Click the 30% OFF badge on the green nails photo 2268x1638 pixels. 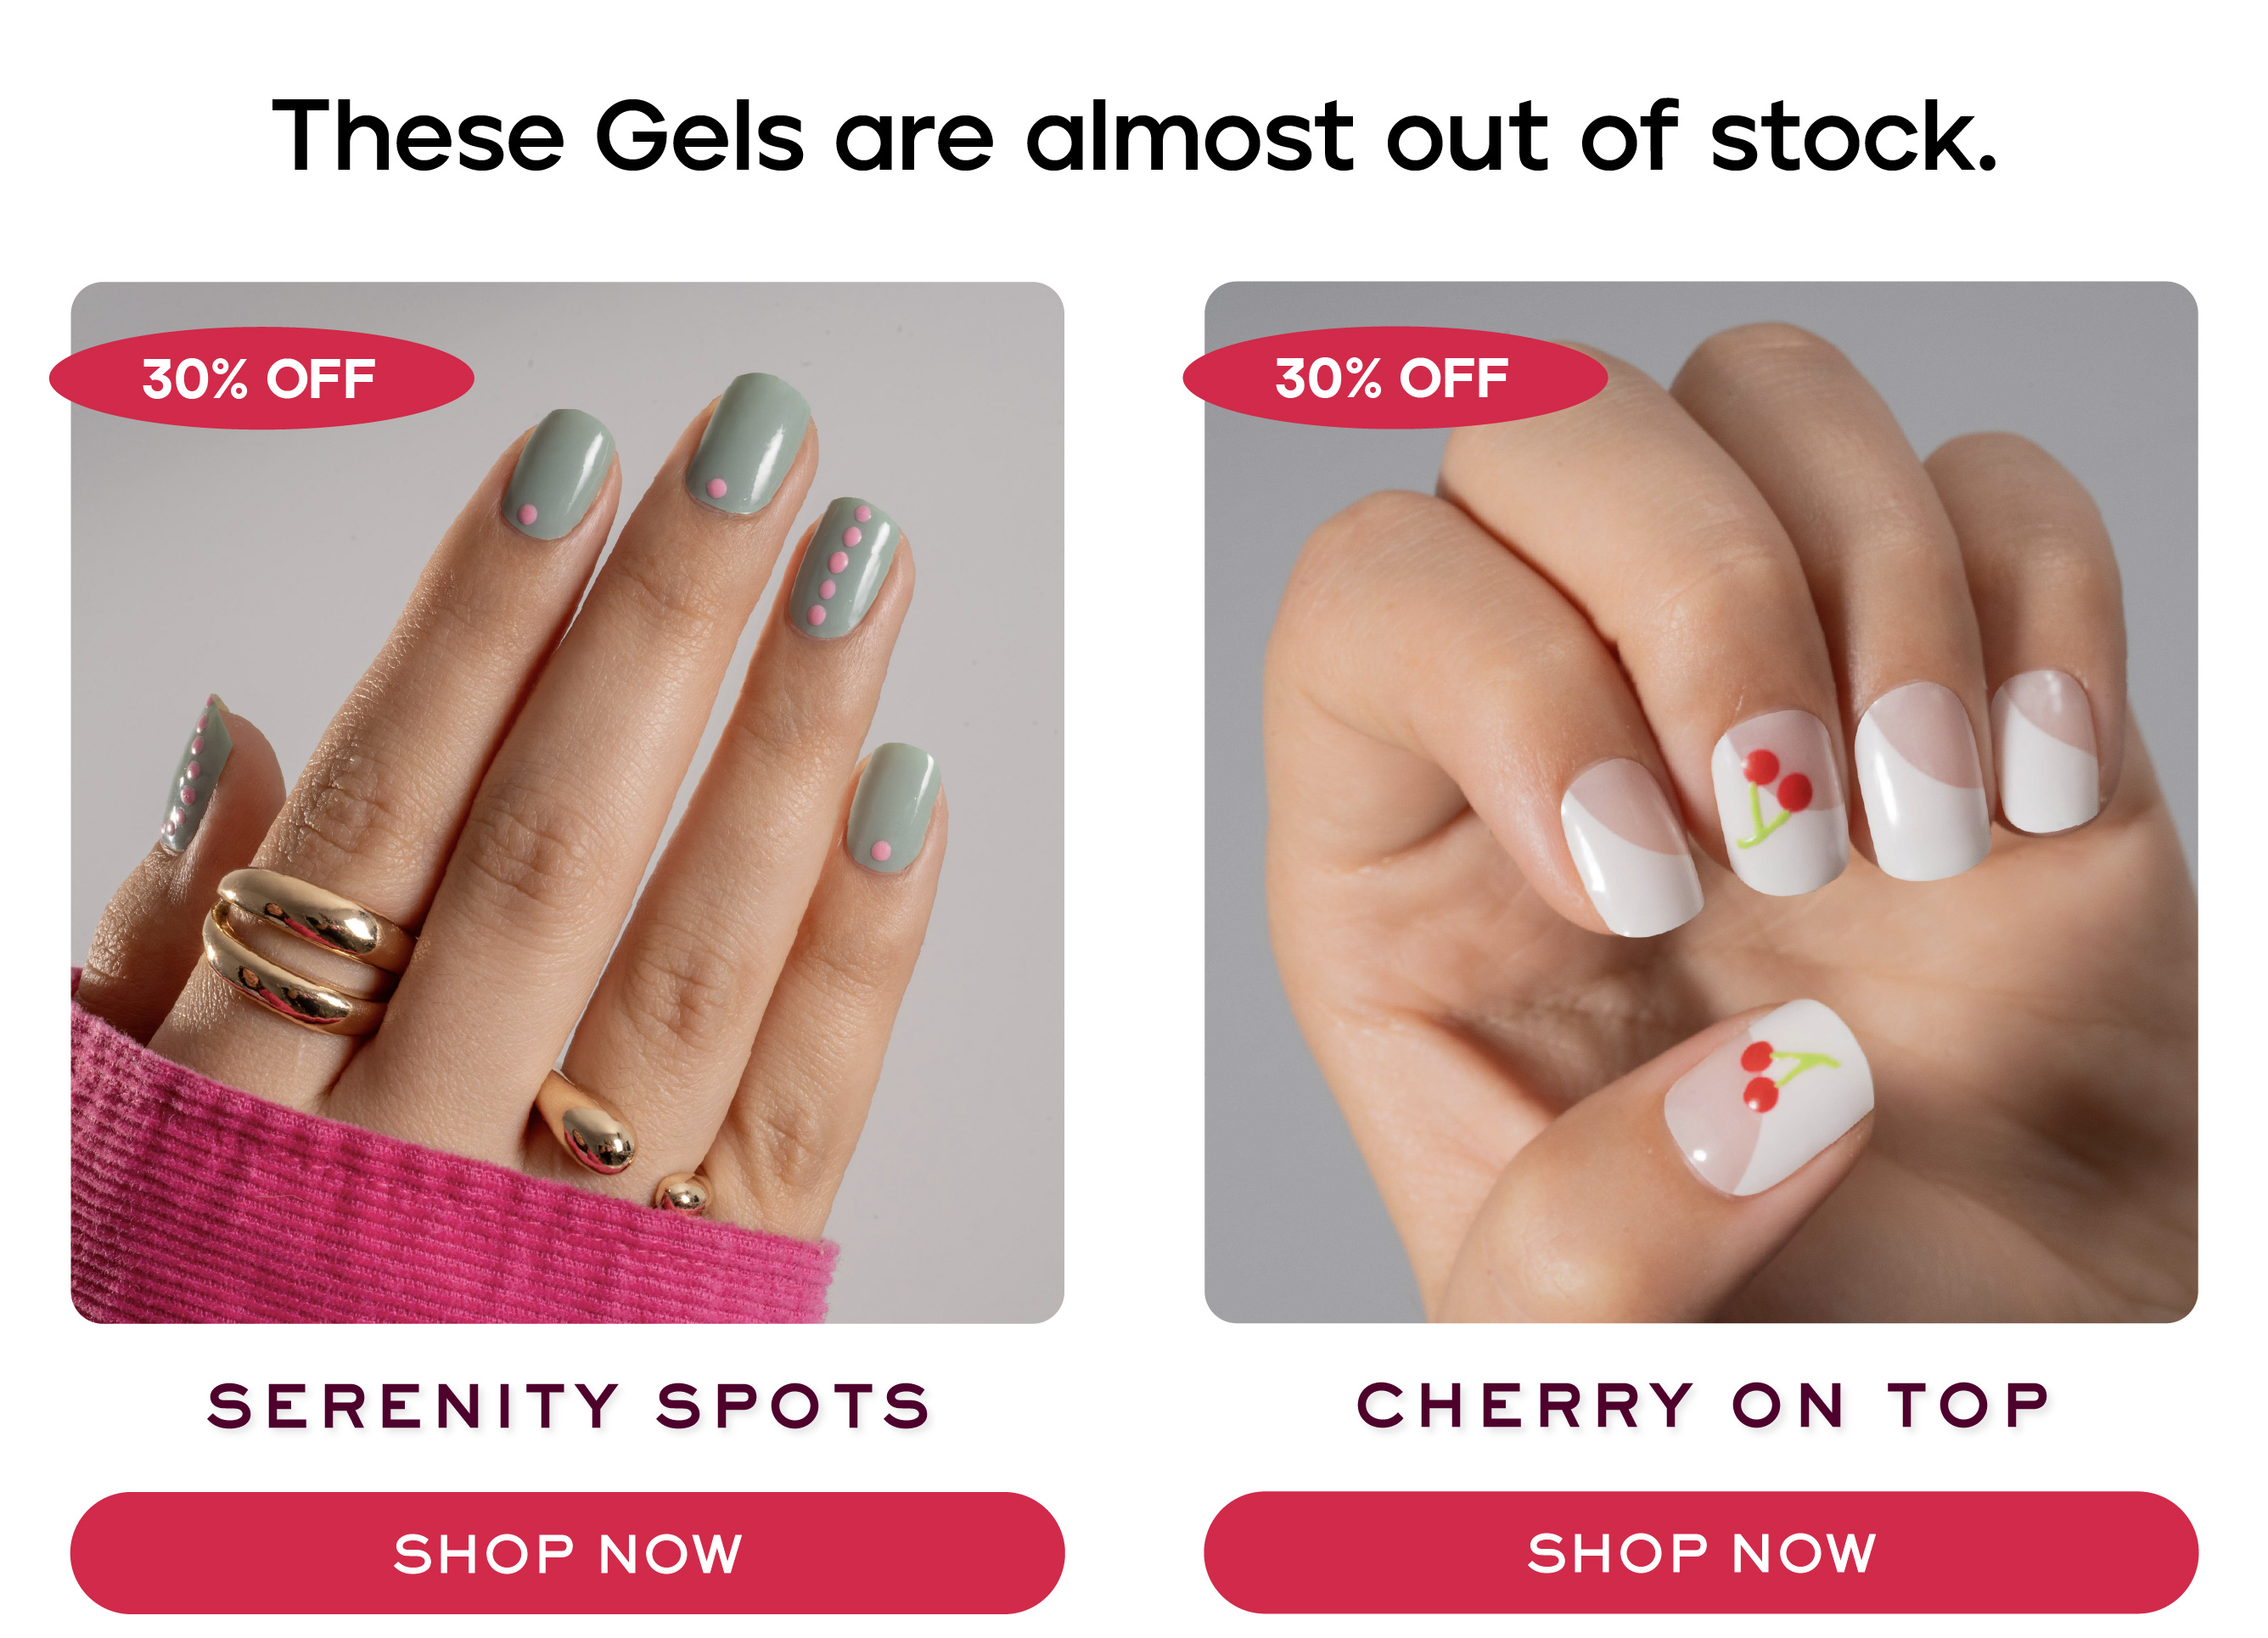tap(261, 378)
